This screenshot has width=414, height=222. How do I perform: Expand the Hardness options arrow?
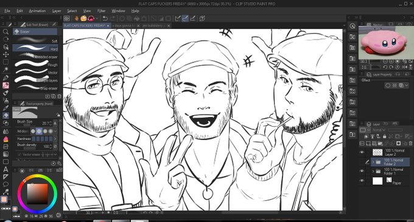[x=55, y=139]
